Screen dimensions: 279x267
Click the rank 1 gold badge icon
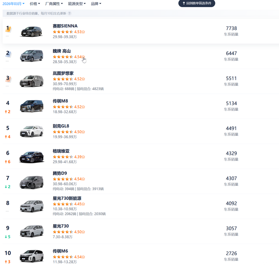pyautogui.click(x=8, y=29)
